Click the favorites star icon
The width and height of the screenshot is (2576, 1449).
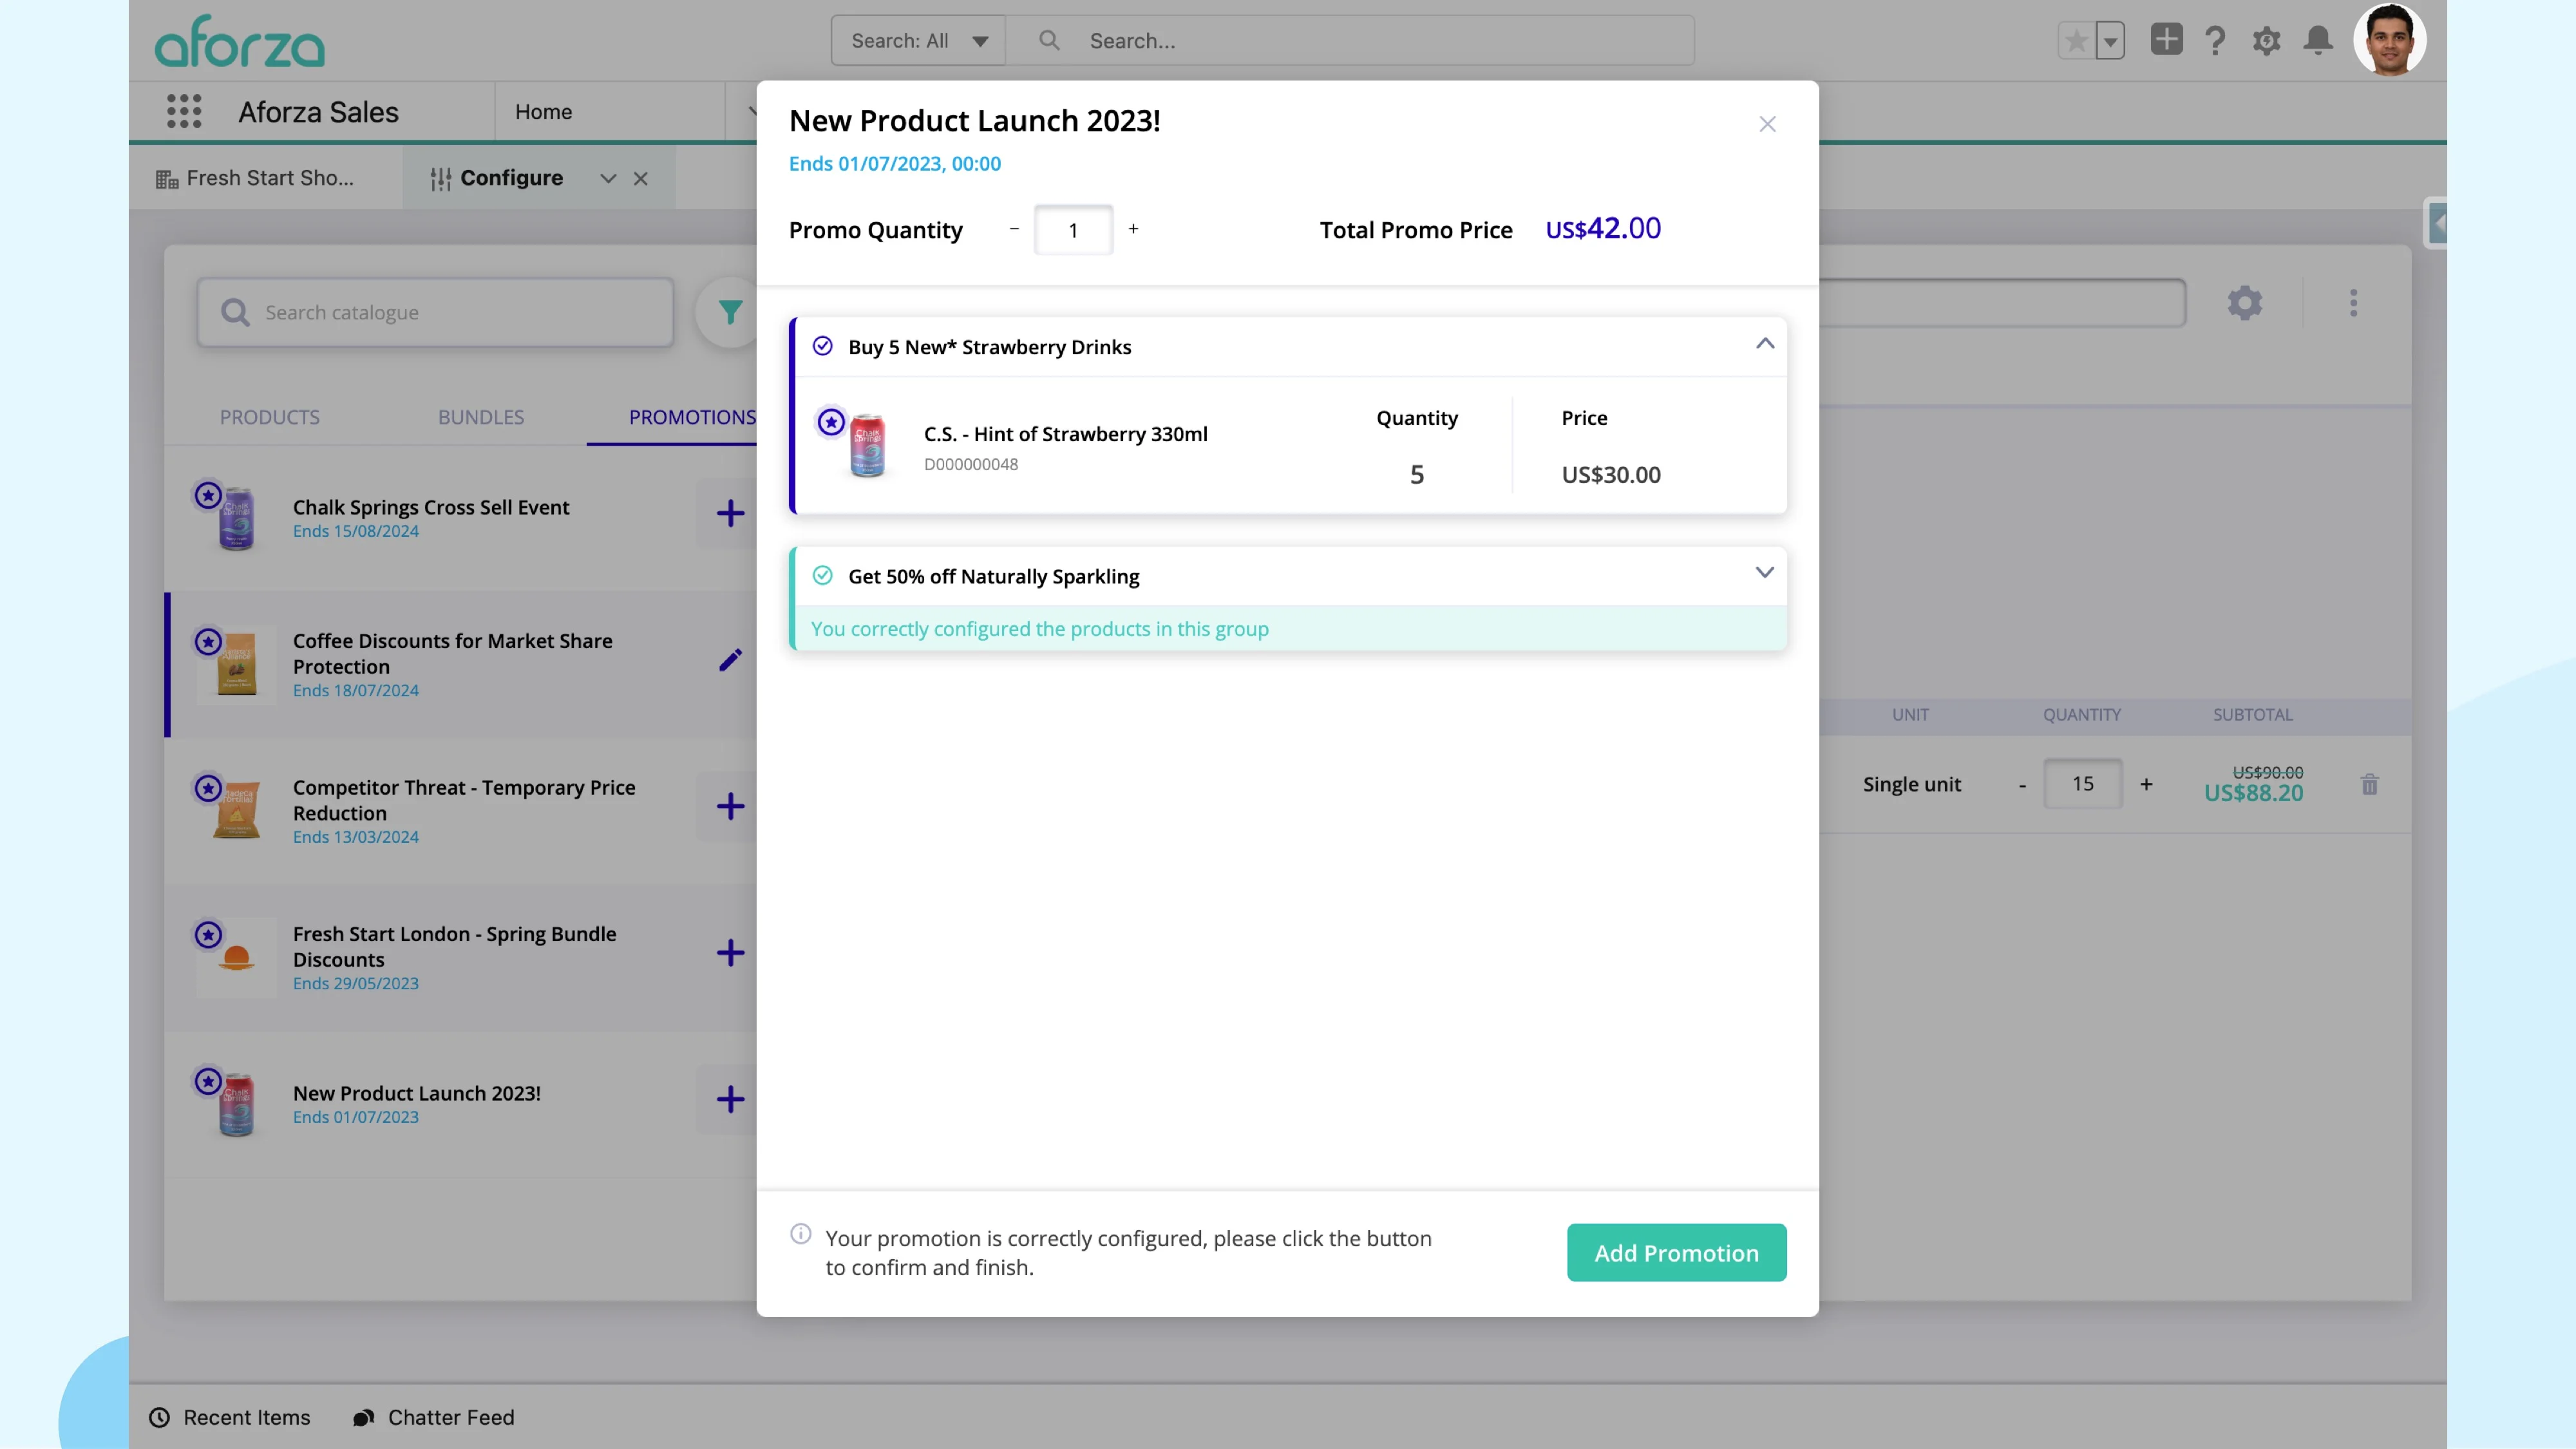(x=2076, y=41)
